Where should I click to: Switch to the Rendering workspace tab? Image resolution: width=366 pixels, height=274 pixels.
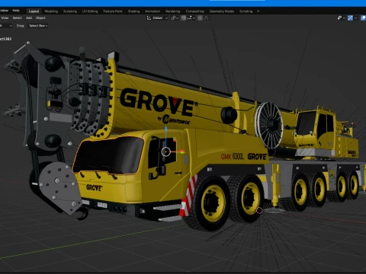pyautogui.click(x=173, y=11)
